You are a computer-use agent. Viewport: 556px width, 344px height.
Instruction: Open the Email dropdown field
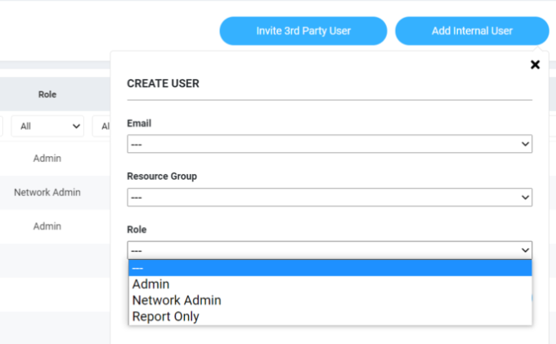coord(330,144)
